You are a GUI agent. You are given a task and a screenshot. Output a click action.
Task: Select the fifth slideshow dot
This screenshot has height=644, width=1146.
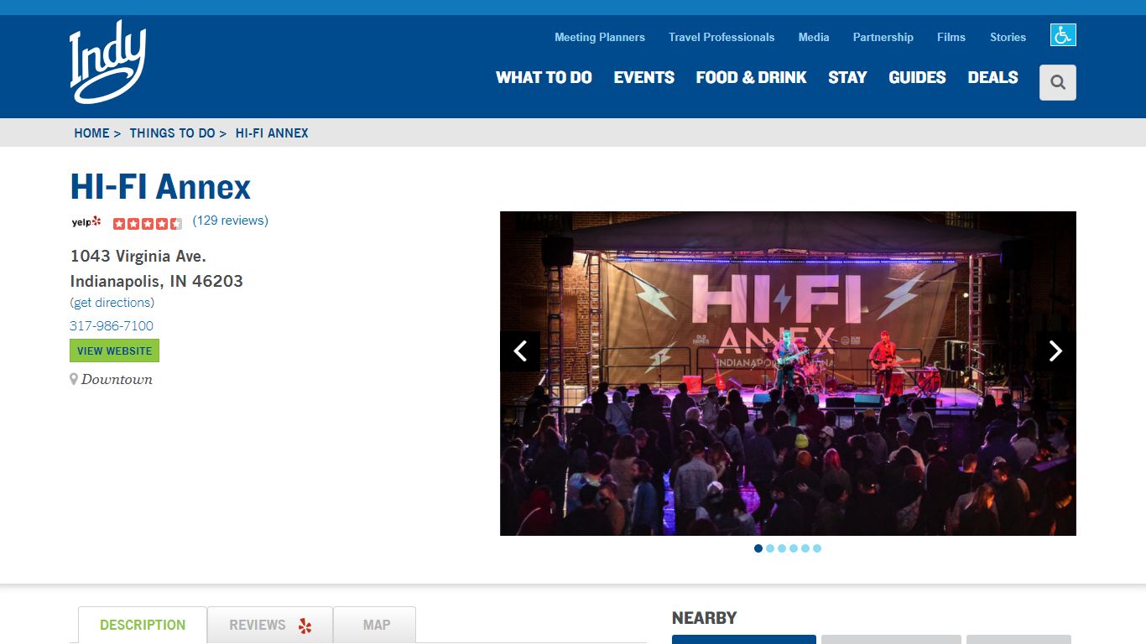coord(805,548)
